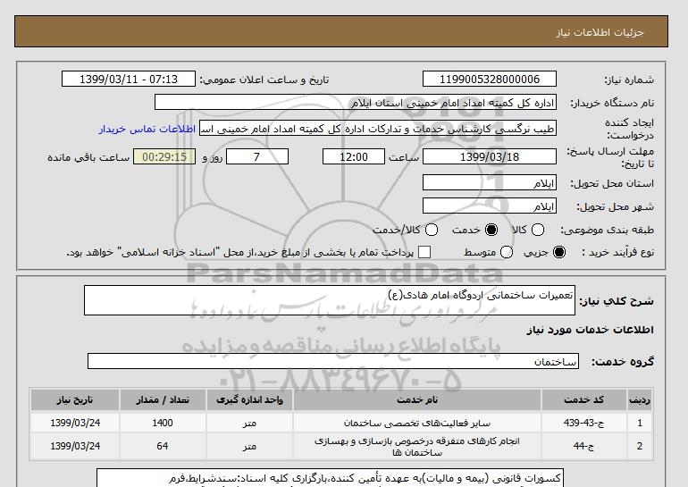Click the ردیف column header

click(640, 399)
